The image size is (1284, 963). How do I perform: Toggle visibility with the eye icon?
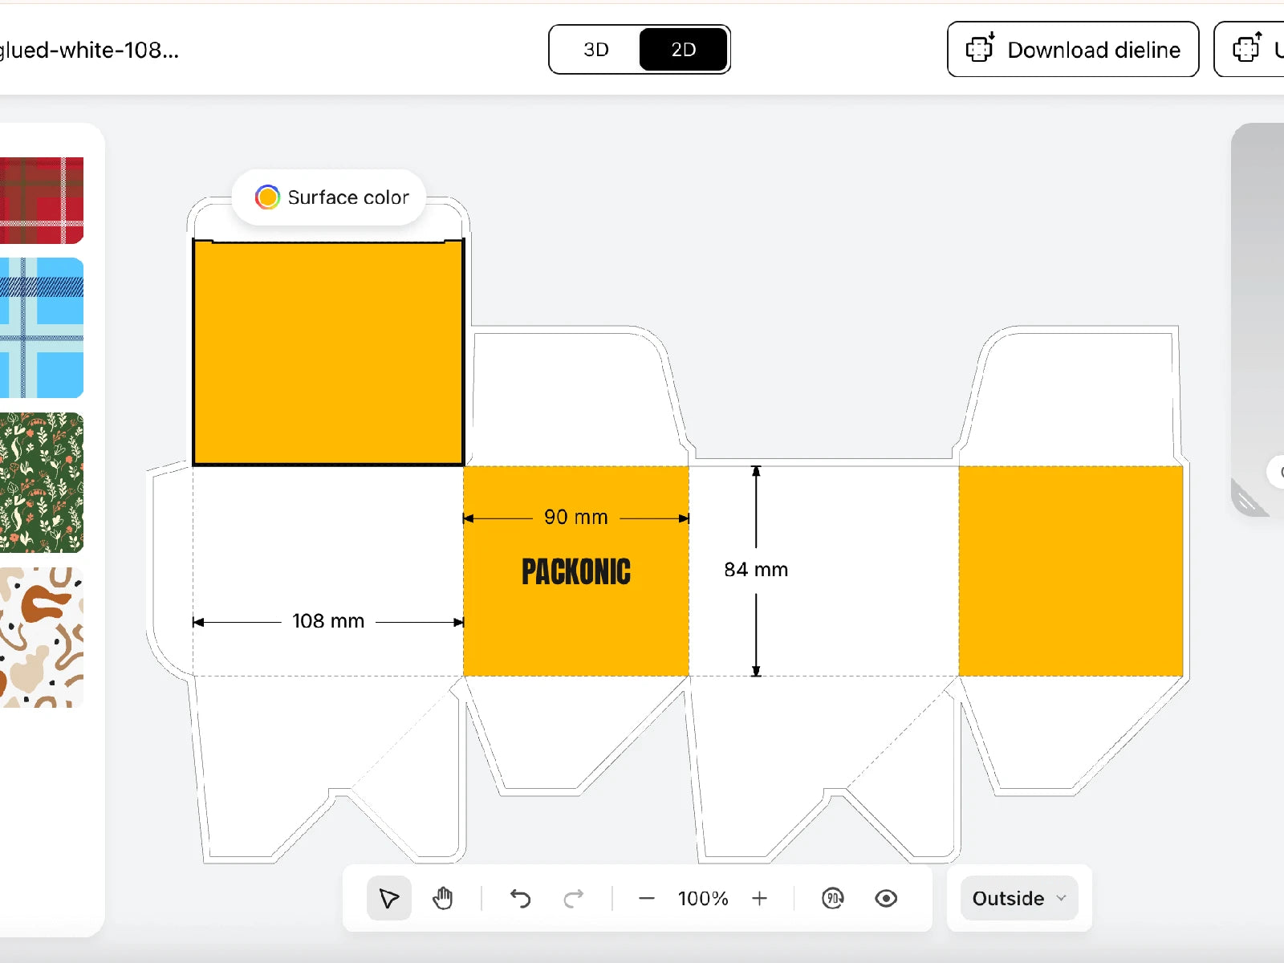(x=886, y=898)
